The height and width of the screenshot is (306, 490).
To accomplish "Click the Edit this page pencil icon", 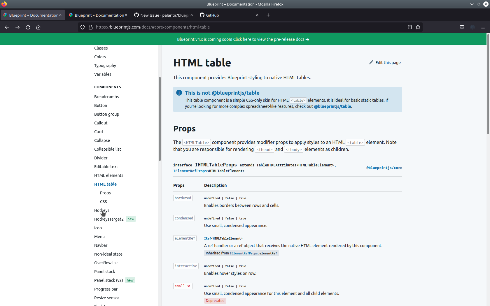I will 371,62.
